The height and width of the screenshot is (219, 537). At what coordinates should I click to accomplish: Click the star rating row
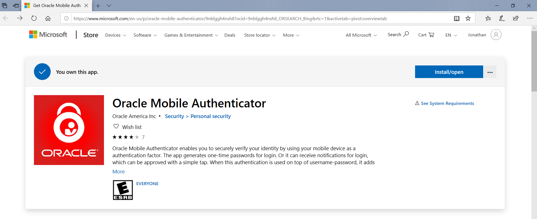[x=126, y=137]
